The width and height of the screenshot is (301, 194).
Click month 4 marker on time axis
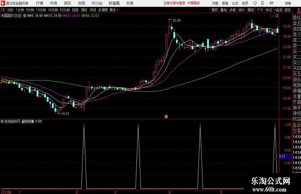coord(170,192)
